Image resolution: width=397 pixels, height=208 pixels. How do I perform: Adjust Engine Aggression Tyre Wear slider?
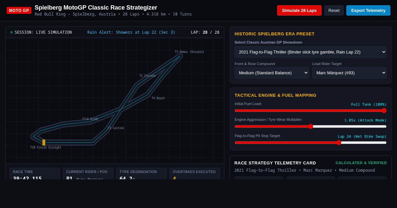coord(311,126)
